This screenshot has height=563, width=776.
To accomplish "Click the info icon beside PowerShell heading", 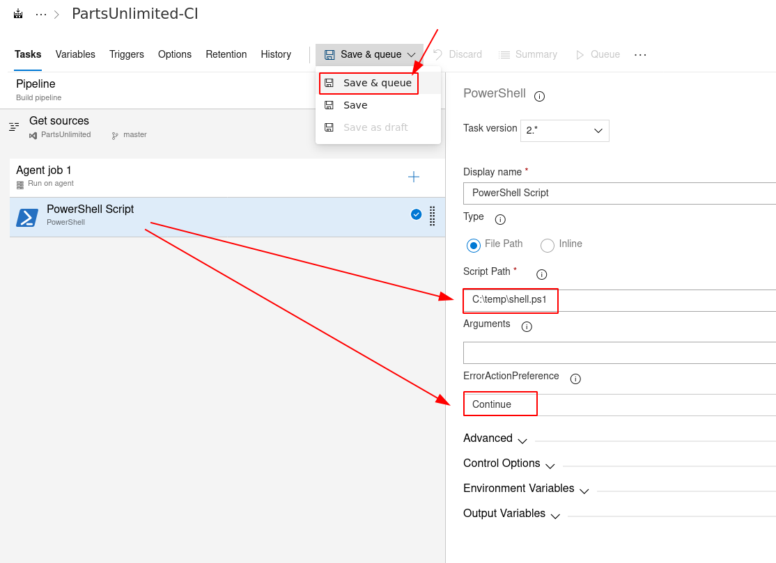I will (539, 96).
